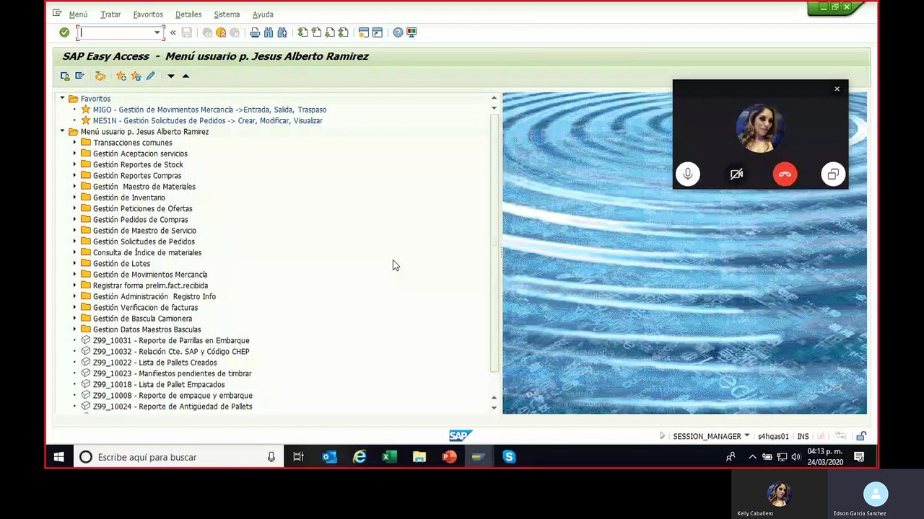Click the User Menu icon
Viewport: 924px width, 519px height.
click(65, 76)
